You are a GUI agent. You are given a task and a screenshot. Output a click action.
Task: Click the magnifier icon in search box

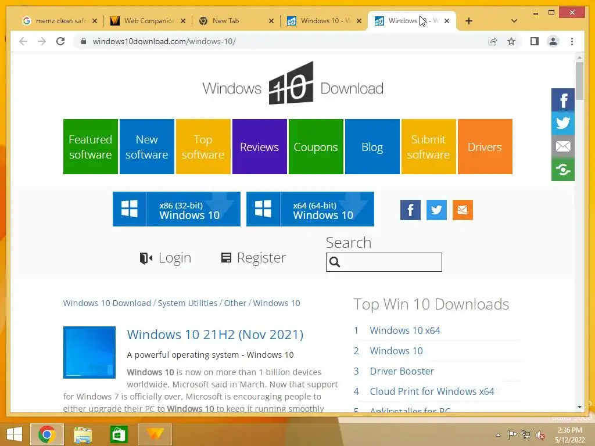tap(335, 262)
